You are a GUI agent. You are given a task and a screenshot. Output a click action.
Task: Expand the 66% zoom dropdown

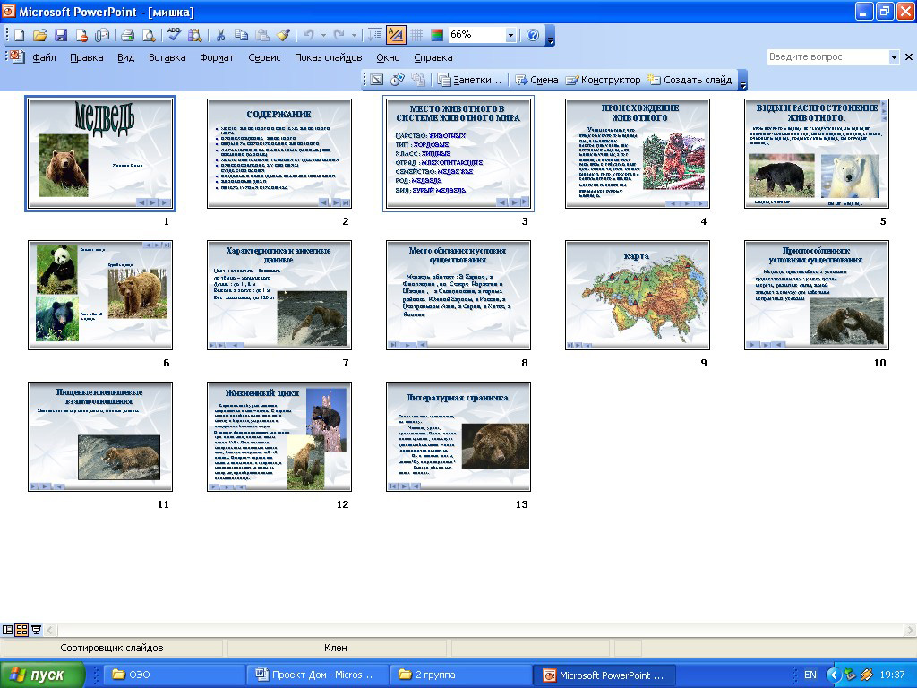tap(510, 35)
